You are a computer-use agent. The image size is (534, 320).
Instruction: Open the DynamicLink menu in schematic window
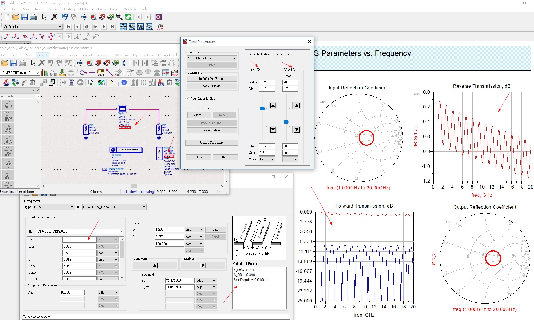pyautogui.click(x=143, y=55)
